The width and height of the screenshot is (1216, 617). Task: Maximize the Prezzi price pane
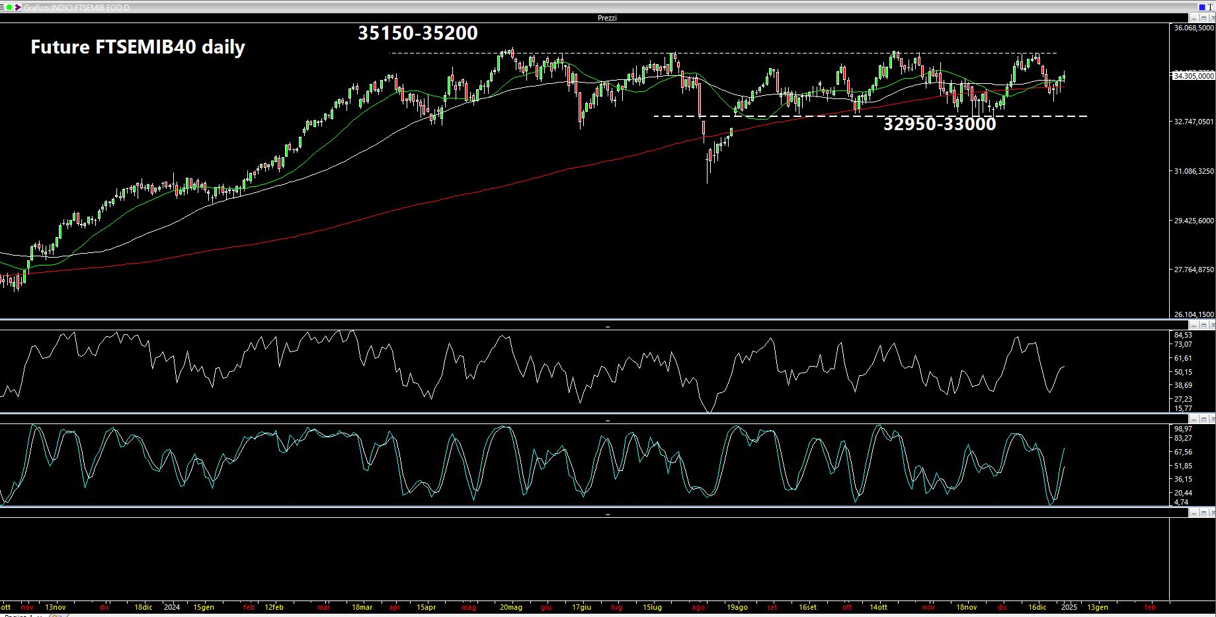pos(1203,18)
